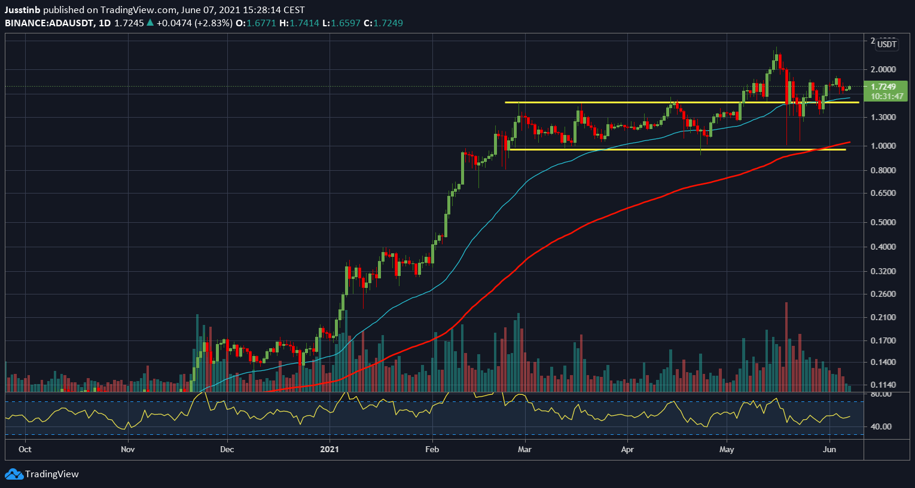
Task: Click the TradingView wordmark at bottom left
Action: coord(51,474)
